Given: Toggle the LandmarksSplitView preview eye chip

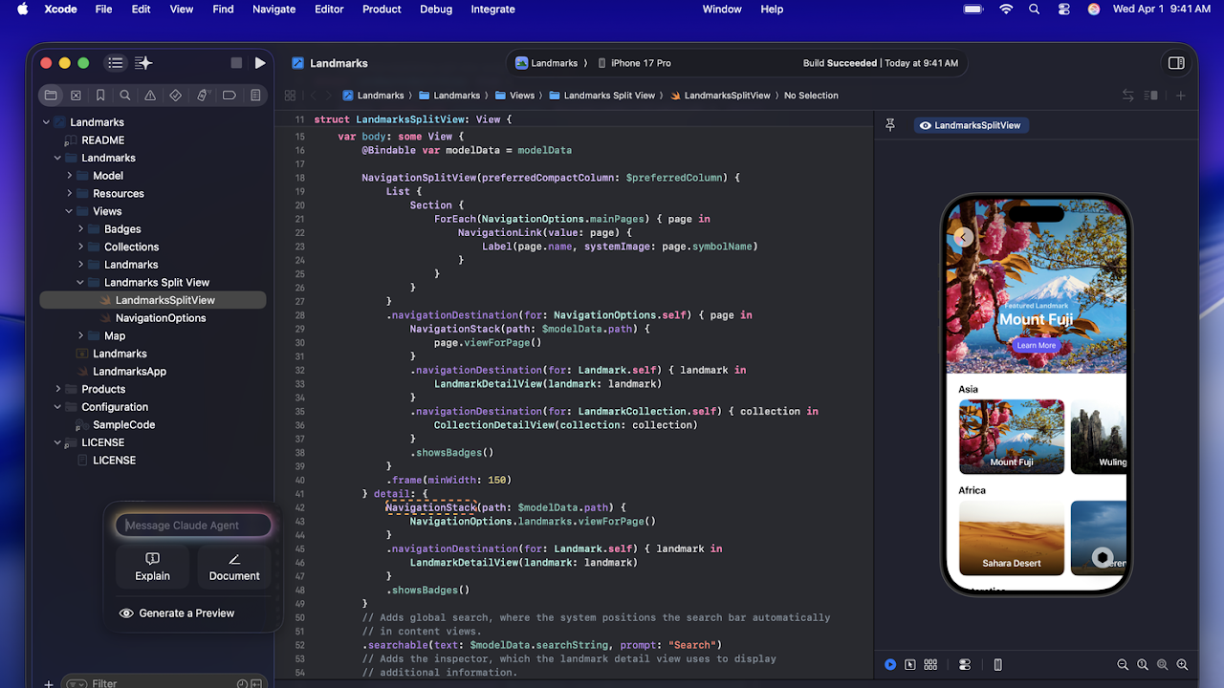Looking at the screenshot, I should tap(970, 125).
